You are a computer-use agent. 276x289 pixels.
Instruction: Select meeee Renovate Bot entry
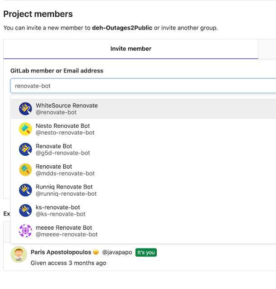coord(144,231)
